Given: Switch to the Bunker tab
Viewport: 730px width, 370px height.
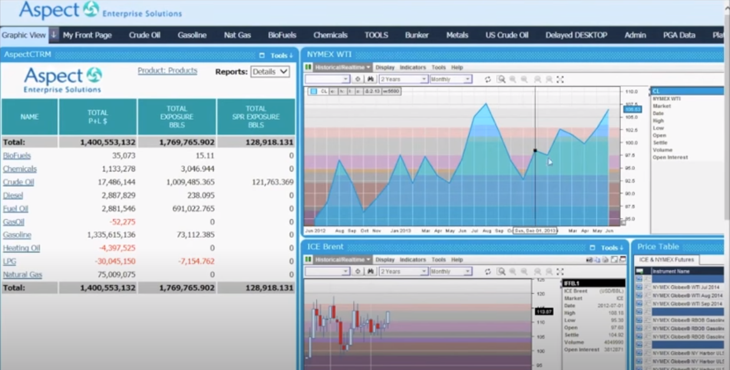Looking at the screenshot, I should point(417,35).
